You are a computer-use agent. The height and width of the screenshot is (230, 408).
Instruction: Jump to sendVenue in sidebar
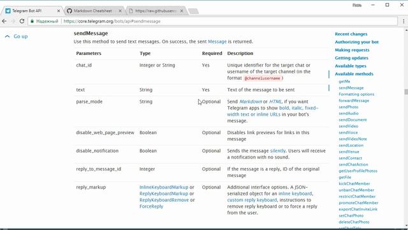[349, 152]
